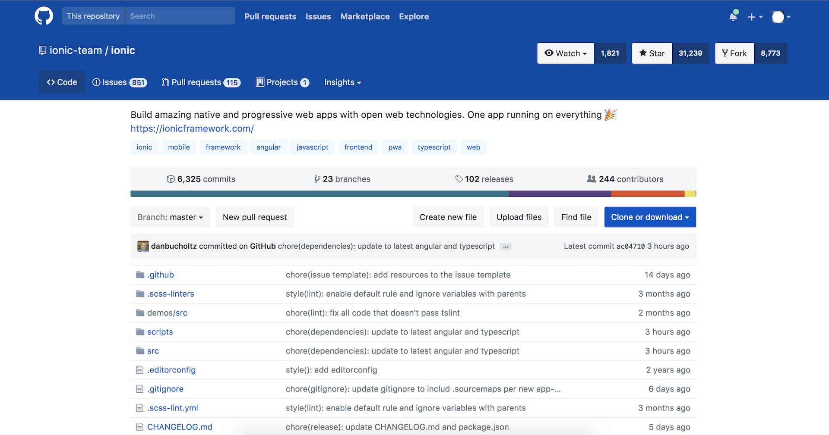Click Upload files button

(519, 217)
